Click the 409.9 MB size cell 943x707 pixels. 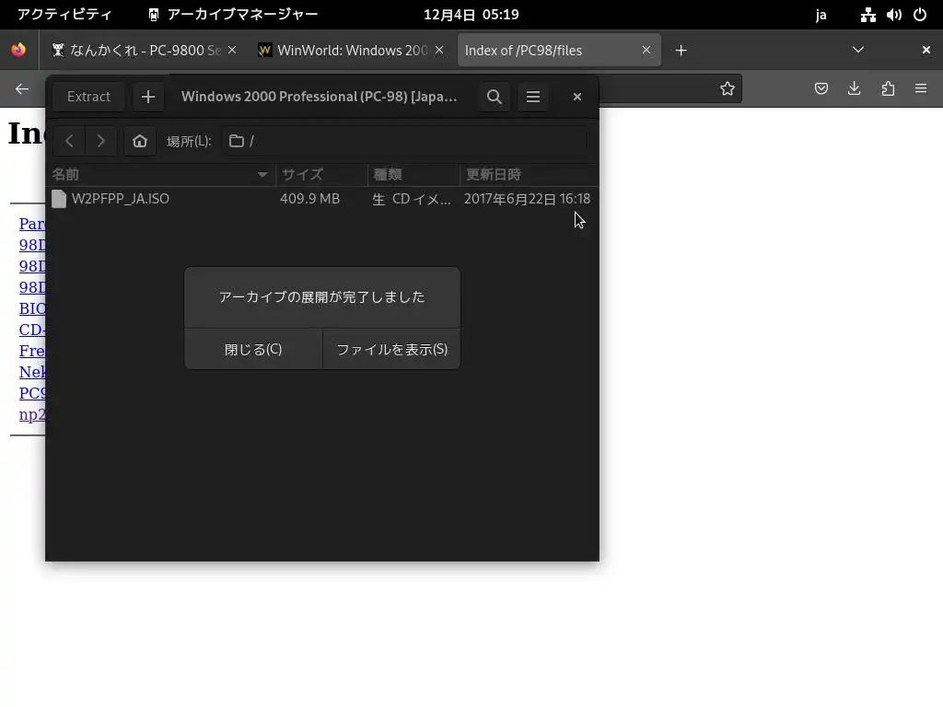(x=309, y=199)
